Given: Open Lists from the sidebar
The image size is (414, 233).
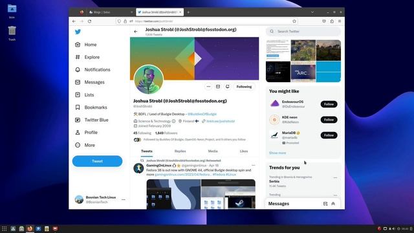Looking at the screenshot, I should tap(85, 95).
